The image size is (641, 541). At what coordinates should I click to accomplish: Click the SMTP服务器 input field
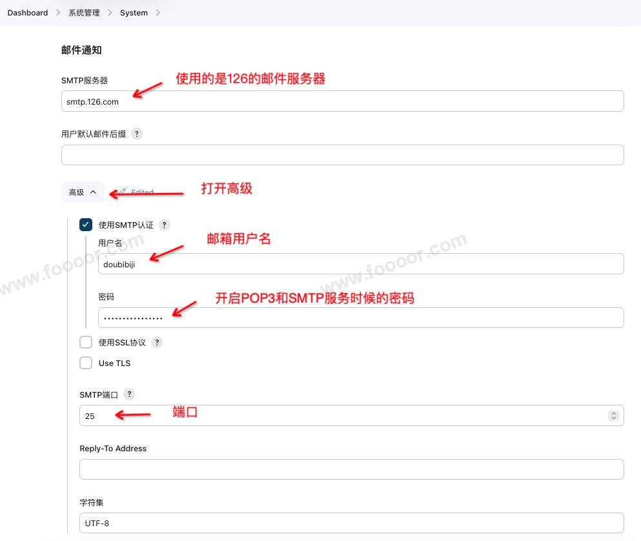click(x=342, y=101)
